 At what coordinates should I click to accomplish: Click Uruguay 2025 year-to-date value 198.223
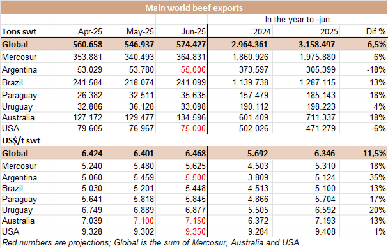coord(321,107)
